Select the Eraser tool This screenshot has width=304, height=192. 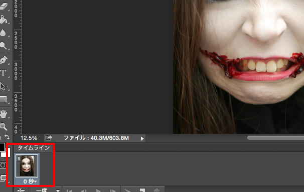pos(4,6)
